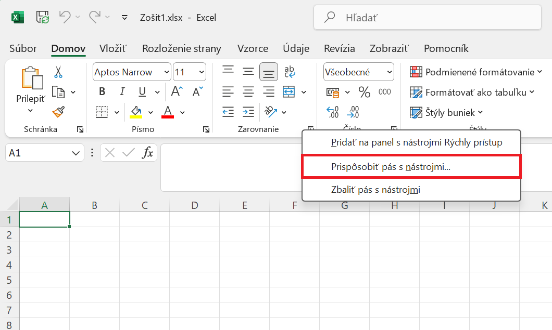Open Merge options dropdown arrow

pyautogui.click(x=304, y=93)
